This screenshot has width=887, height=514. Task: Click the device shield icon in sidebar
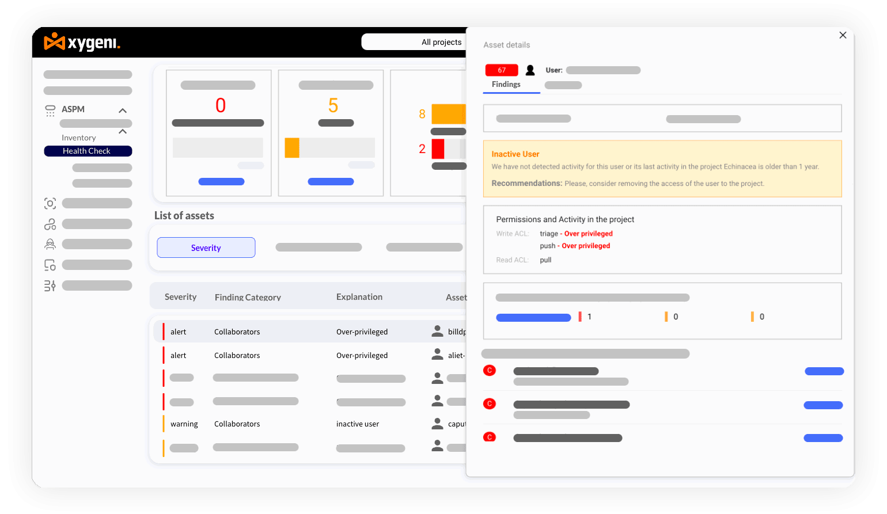click(x=50, y=265)
